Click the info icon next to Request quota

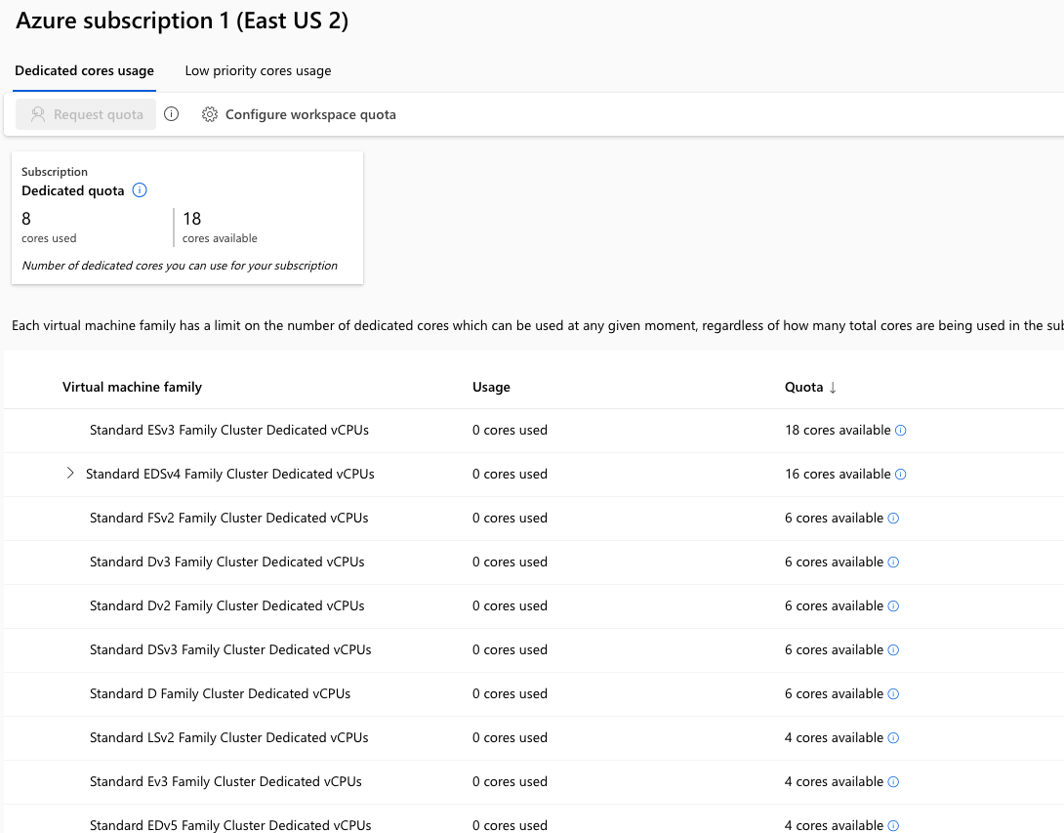pos(171,114)
